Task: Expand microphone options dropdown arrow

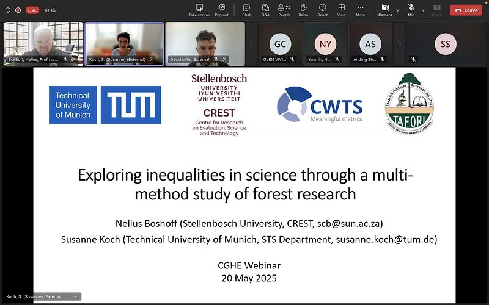Action: click(424, 10)
